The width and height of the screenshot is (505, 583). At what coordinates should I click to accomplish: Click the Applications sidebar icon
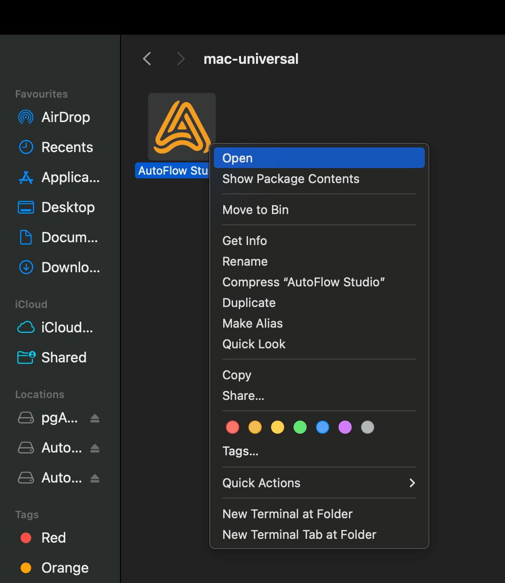click(x=26, y=177)
